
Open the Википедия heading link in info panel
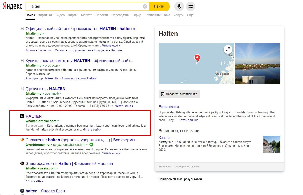(169, 107)
